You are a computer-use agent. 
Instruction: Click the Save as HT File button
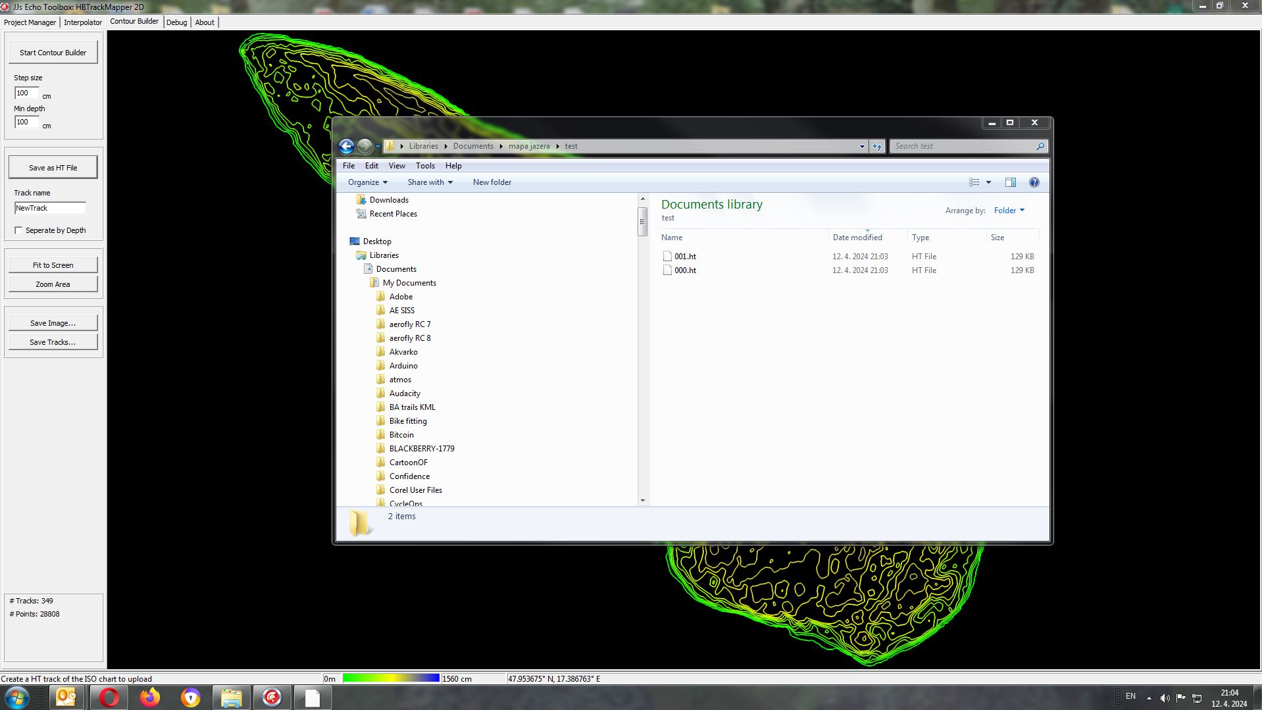53,168
